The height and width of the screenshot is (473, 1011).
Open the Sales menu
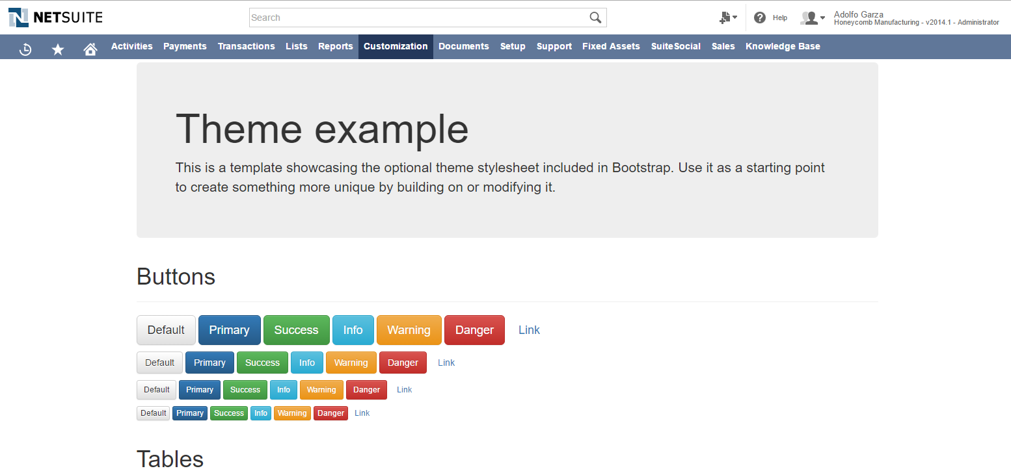click(723, 46)
